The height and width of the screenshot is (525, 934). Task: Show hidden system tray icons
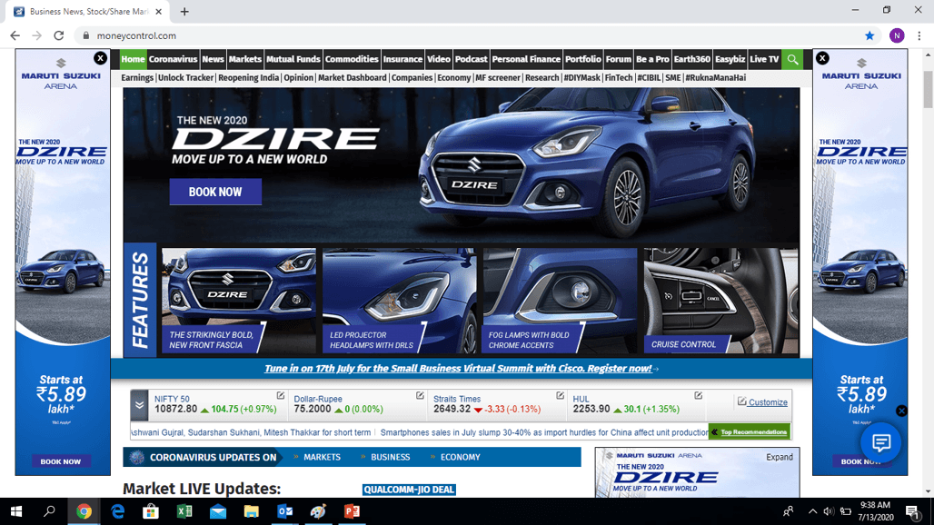tap(812, 511)
